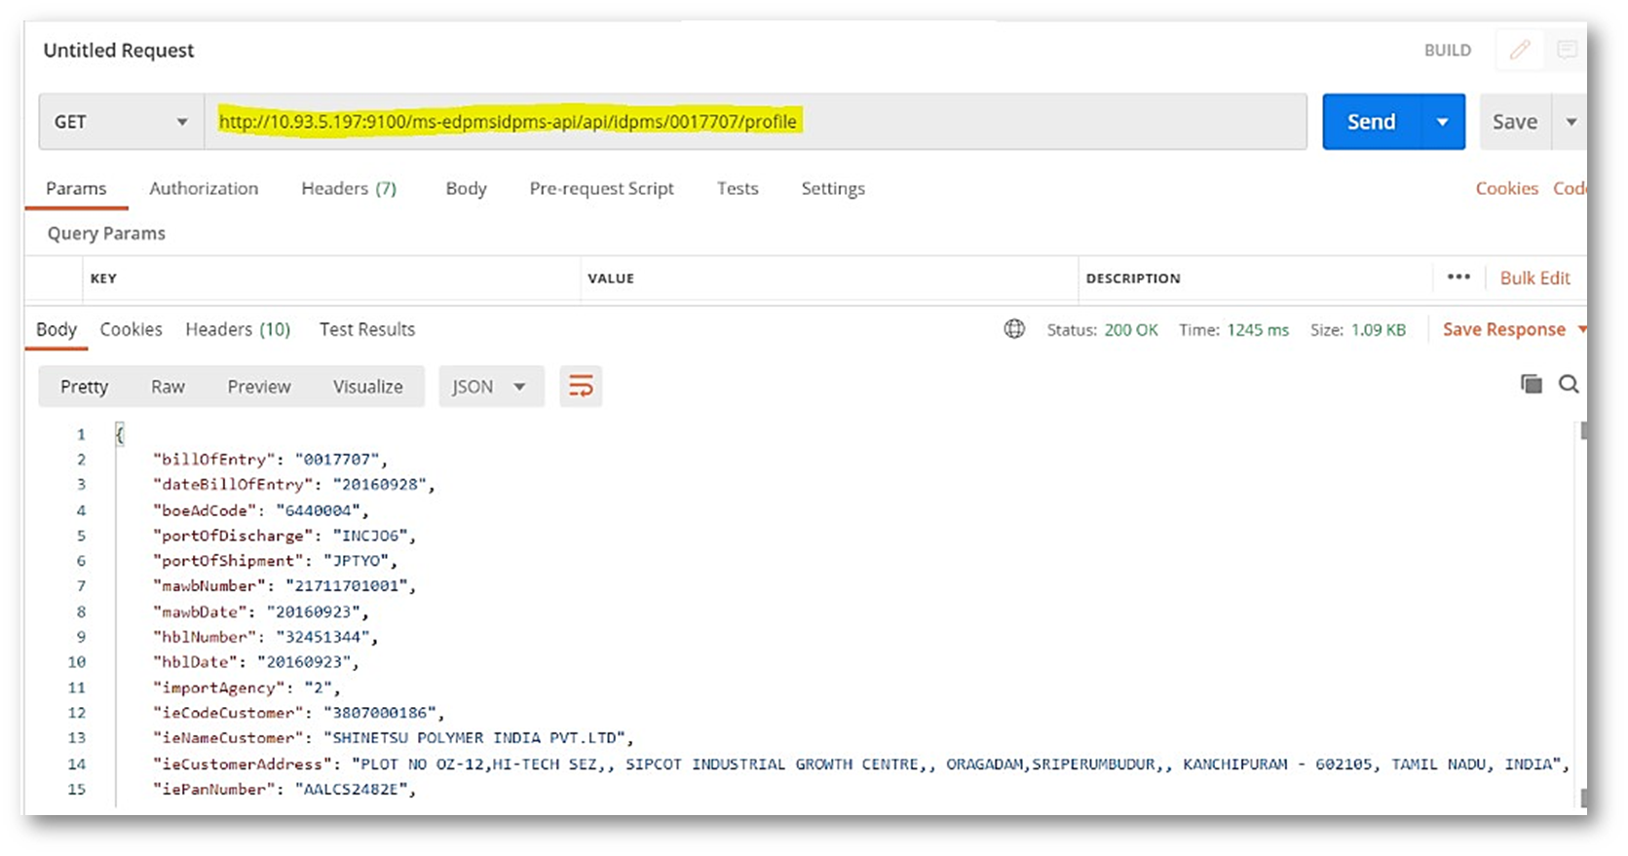Click the wrap lines icon beside JSON

(x=581, y=387)
